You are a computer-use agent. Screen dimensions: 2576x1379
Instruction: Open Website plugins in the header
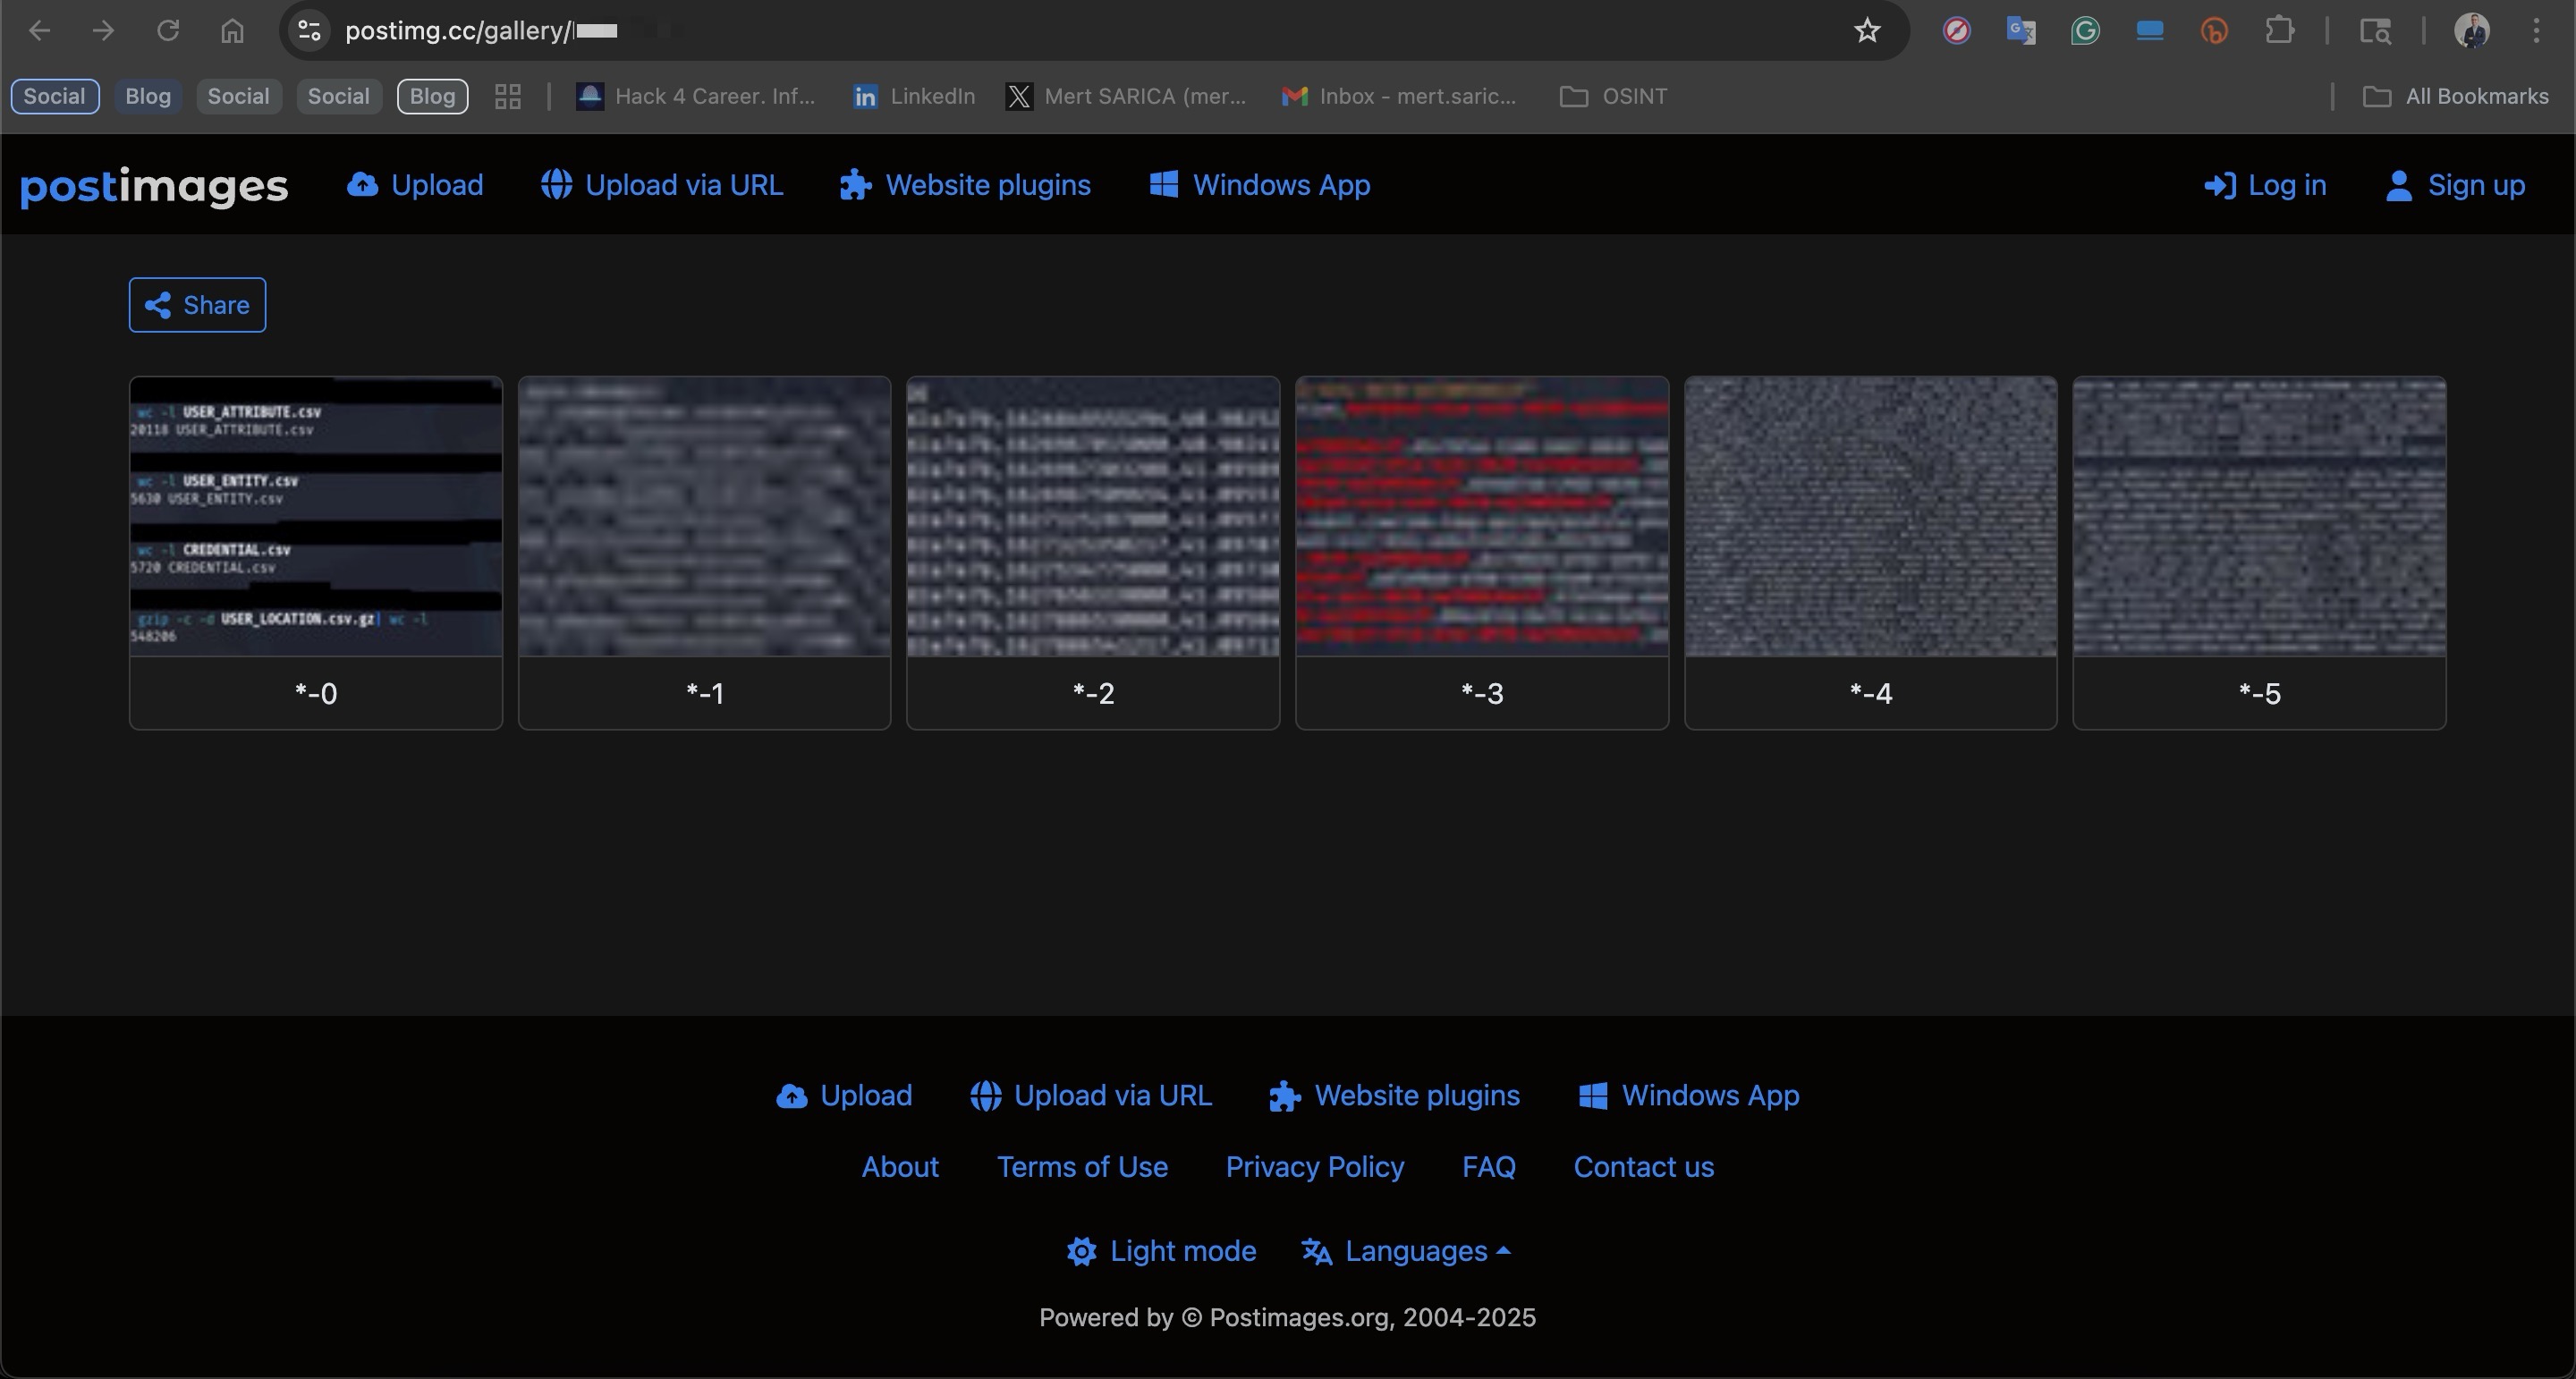coord(965,185)
